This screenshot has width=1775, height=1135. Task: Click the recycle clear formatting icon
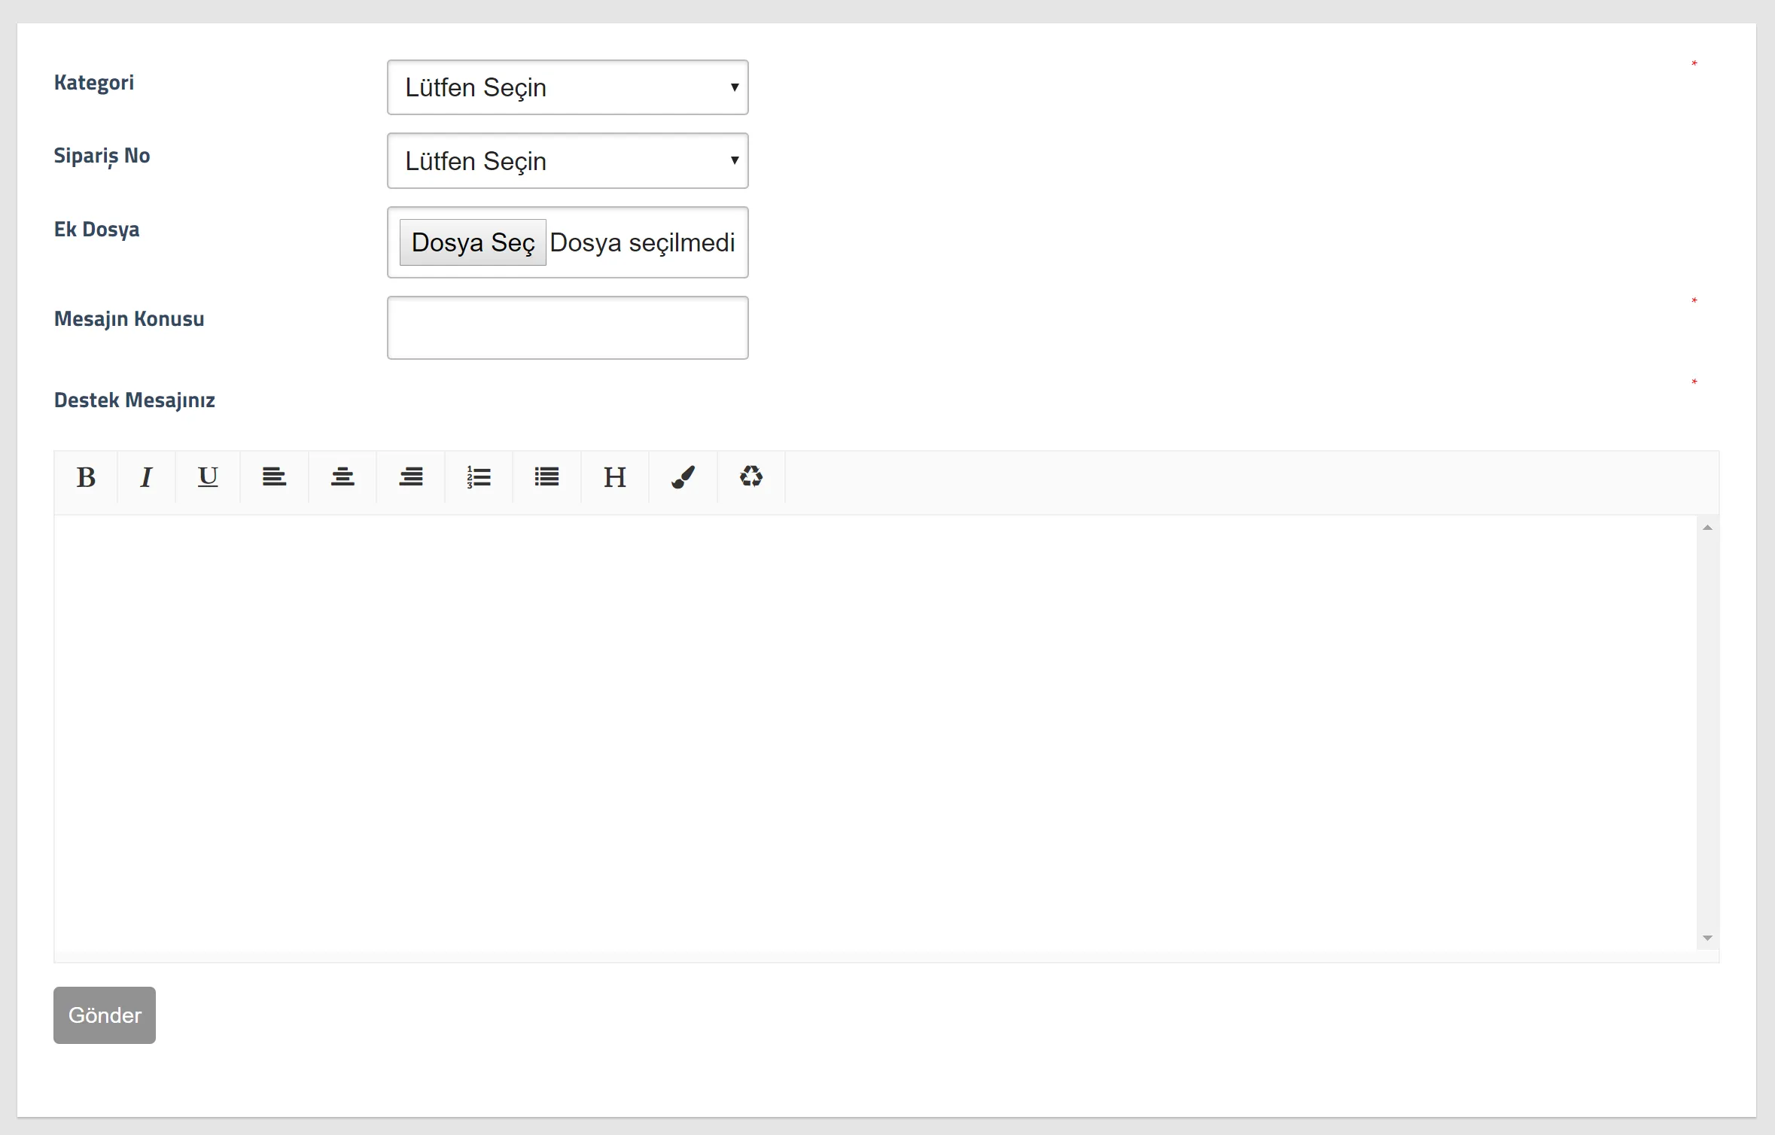(751, 477)
